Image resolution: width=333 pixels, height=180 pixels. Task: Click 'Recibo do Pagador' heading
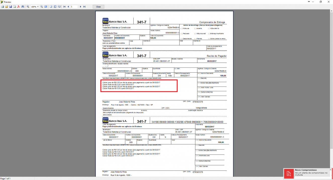click(x=216, y=56)
